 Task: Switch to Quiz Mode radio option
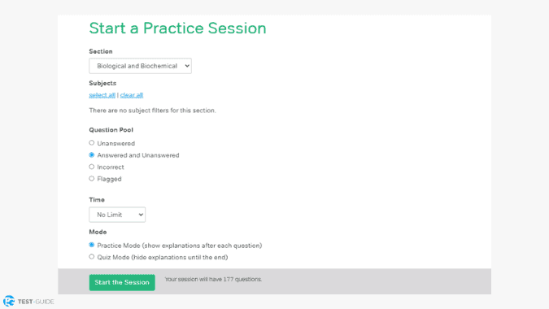point(92,256)
